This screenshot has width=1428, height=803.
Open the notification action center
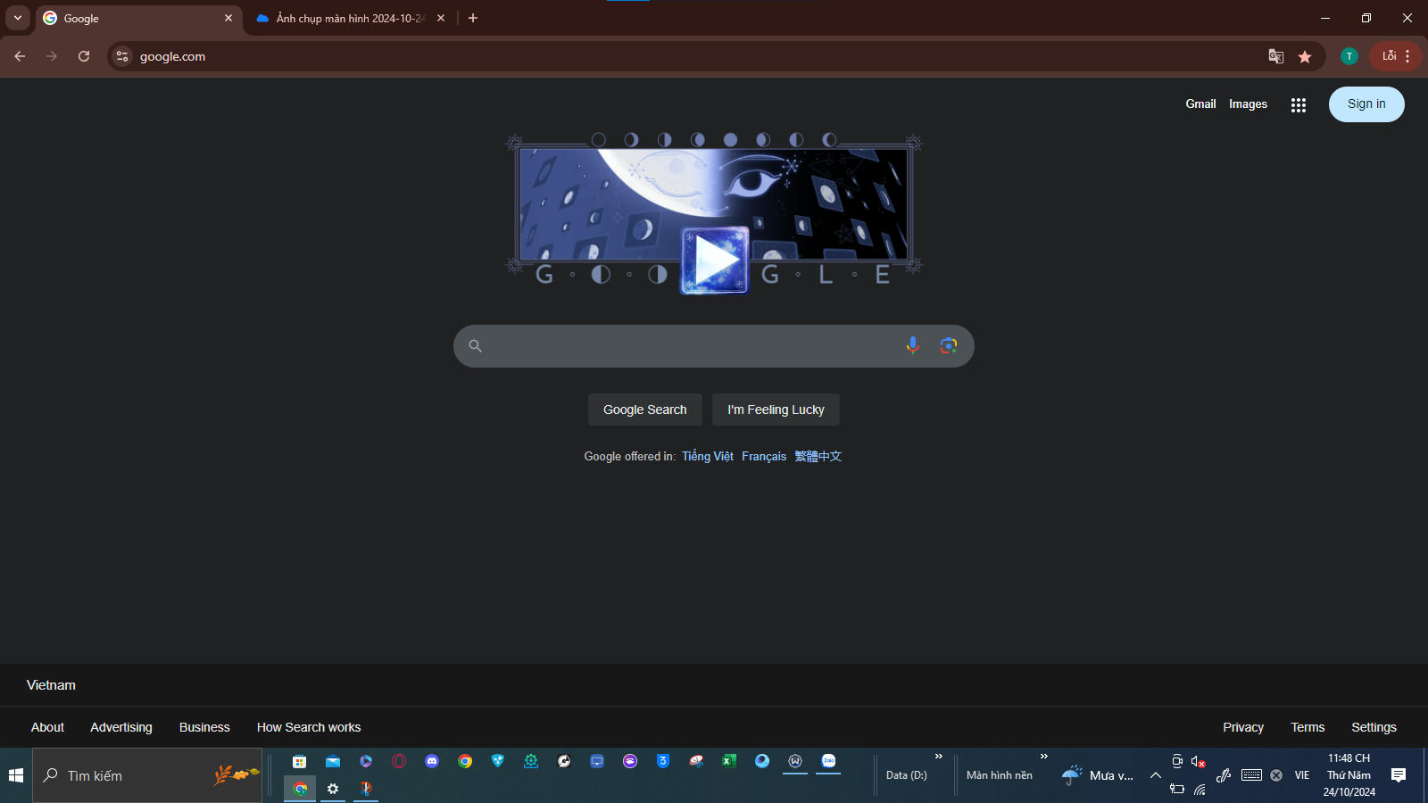(1399, 775)
